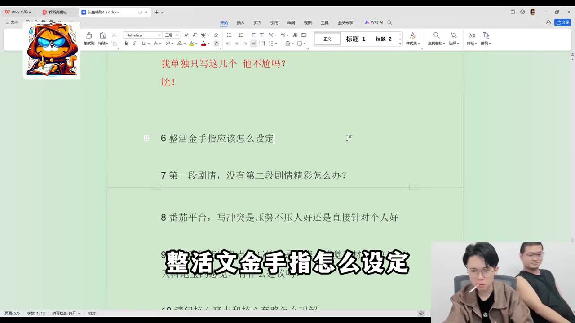The image size is (575, 323).
Task: Center align the paragraph
Action: pos(237,44)
